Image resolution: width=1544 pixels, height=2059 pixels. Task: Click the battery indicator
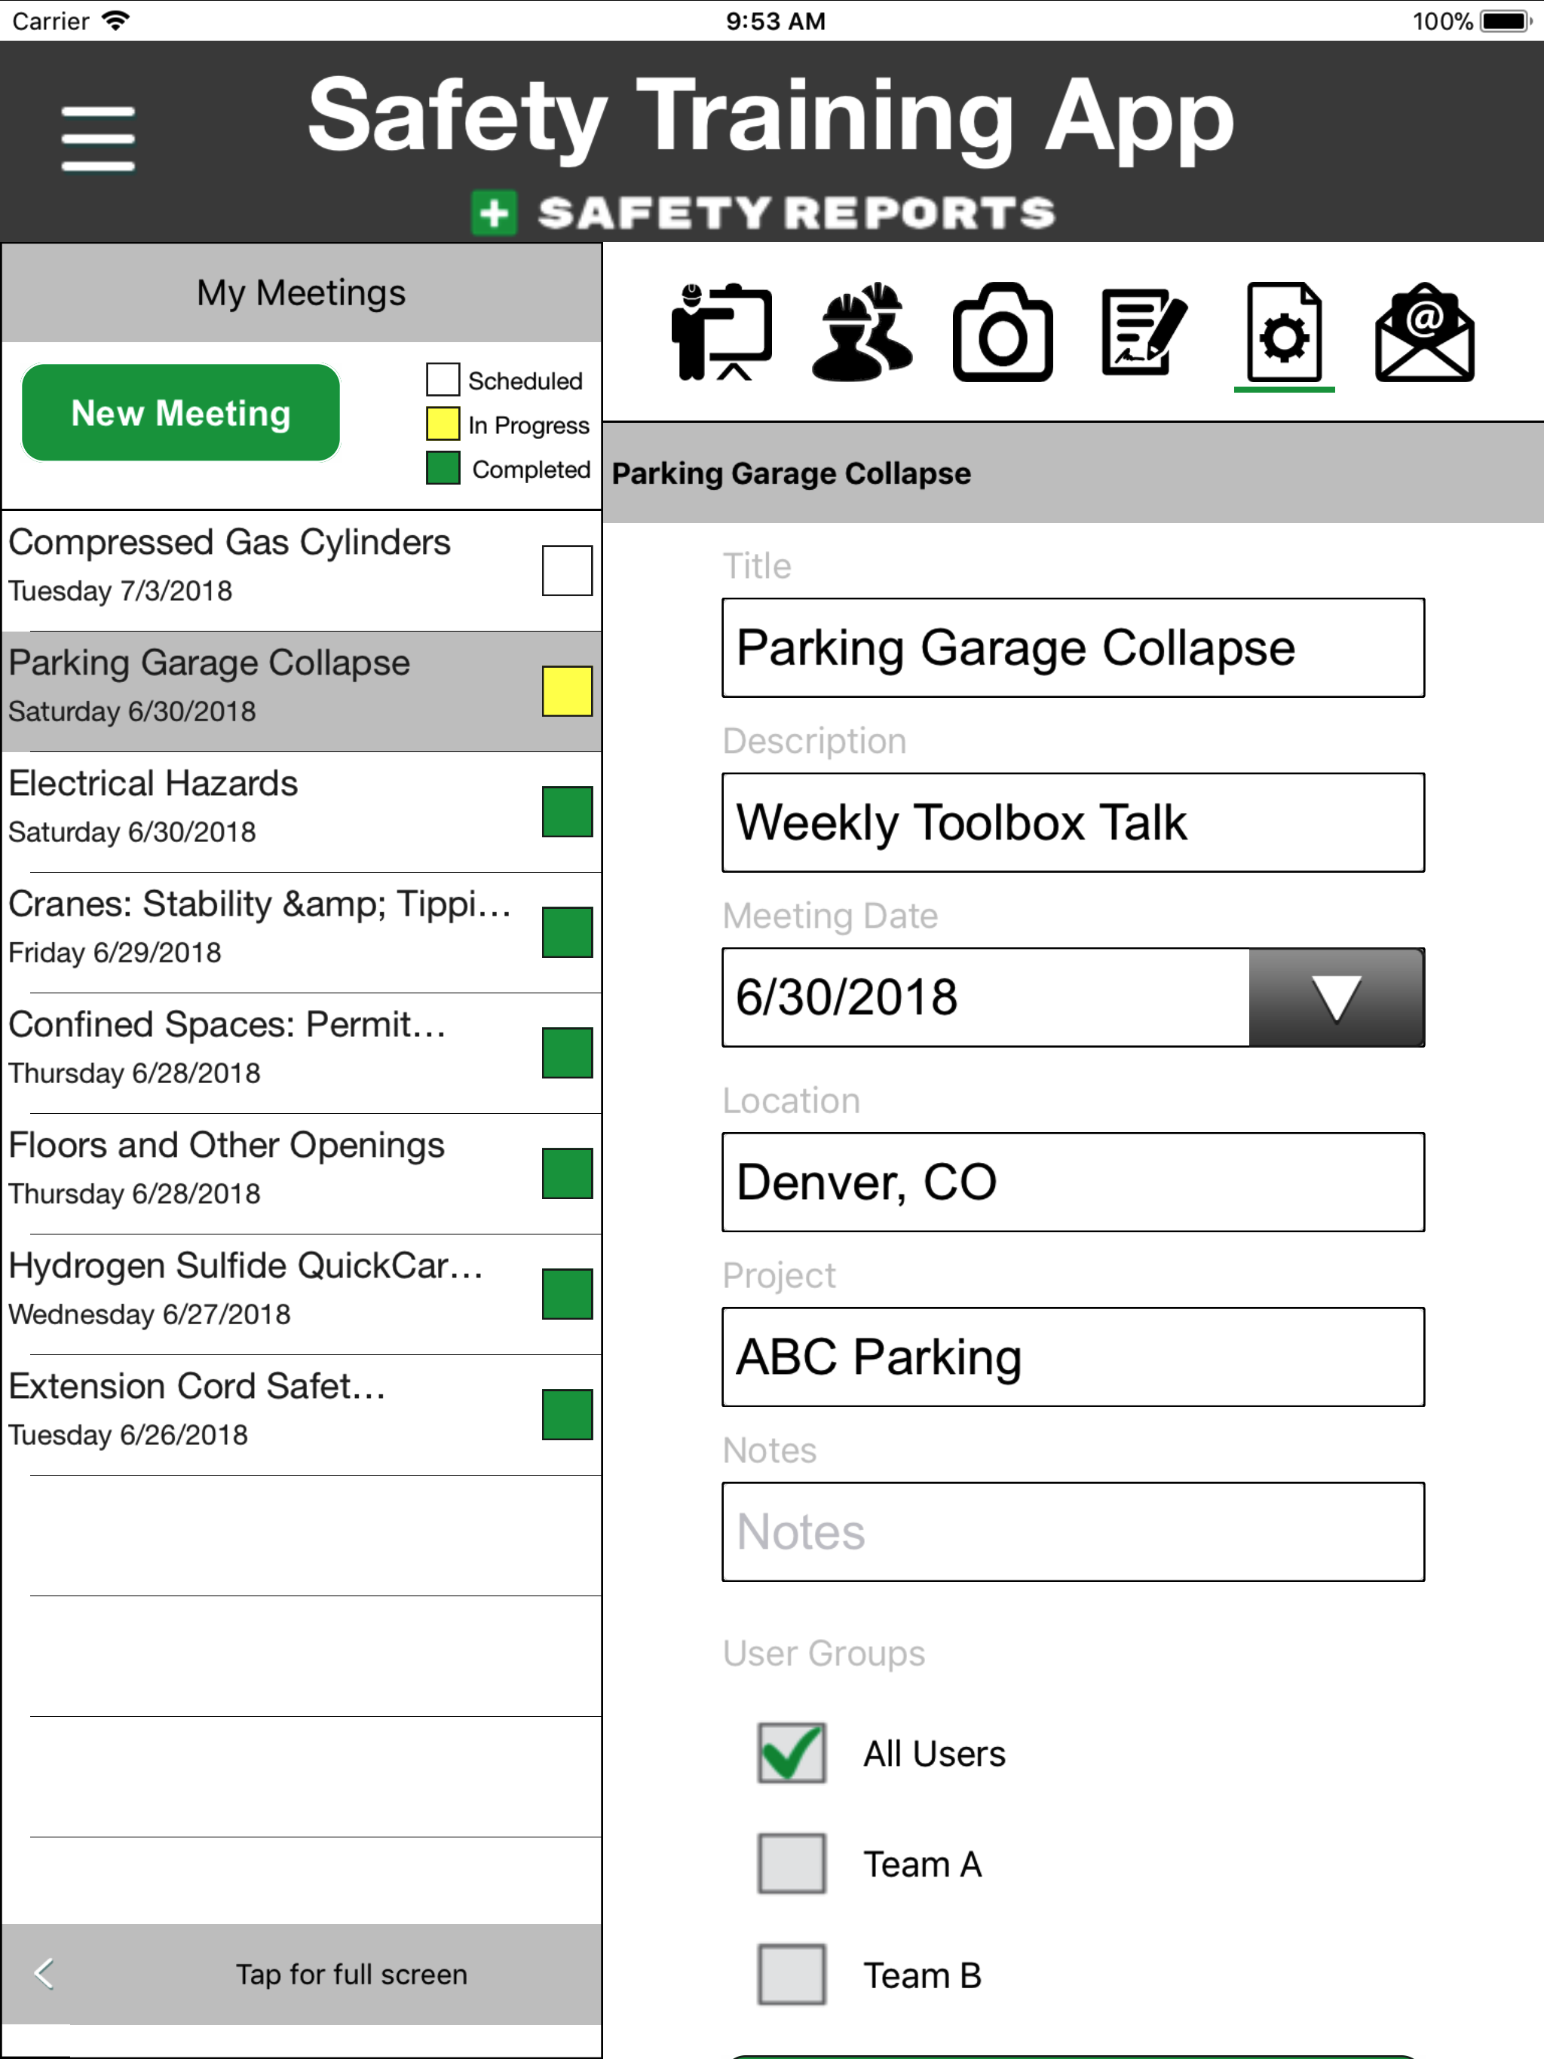coord(1505,20)
